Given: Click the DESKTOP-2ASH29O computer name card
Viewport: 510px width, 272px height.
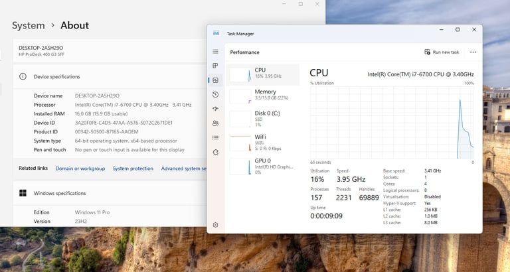Looking at the screenshot, I should click(110, 50).
